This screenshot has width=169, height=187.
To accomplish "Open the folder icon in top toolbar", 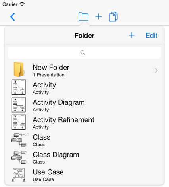I will coord(83,17).
